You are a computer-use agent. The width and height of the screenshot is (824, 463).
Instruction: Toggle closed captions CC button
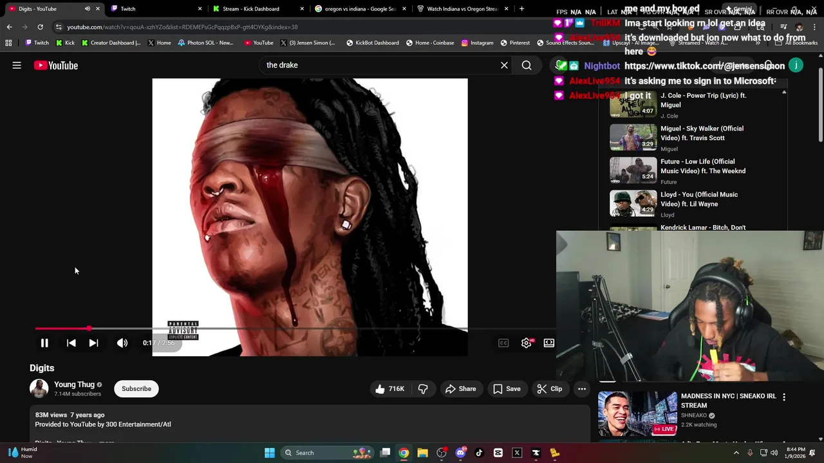coord(503,343)
